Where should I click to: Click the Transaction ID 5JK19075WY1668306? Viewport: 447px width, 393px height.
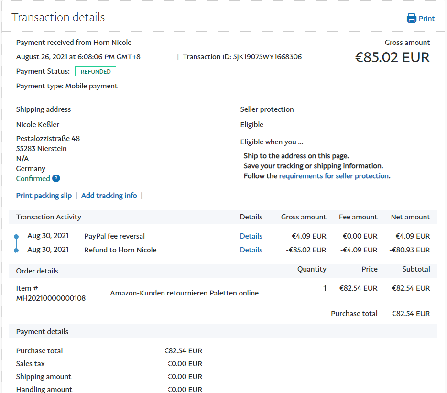(267, 57)
